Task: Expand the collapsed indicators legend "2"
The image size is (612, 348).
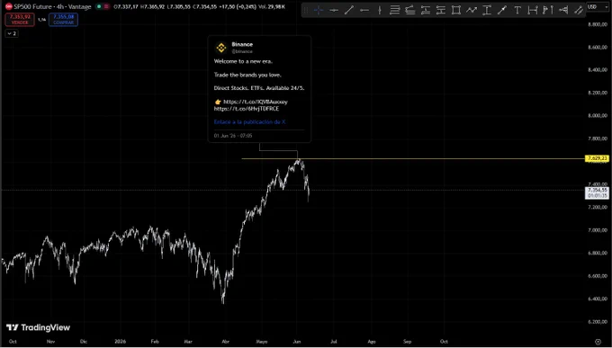Action: coord(12,33)
